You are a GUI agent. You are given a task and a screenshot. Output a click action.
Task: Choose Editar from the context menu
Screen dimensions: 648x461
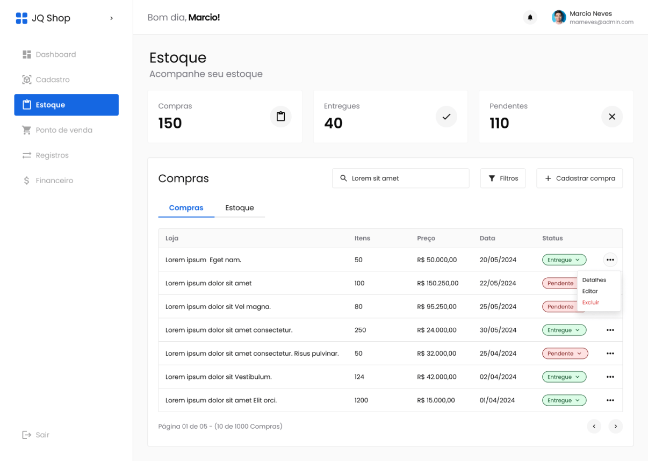[x=590, y=291]
